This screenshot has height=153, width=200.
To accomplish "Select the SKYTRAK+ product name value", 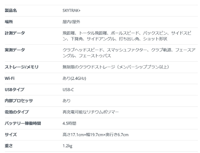I will pyautogui.click(x=71, y=11).
